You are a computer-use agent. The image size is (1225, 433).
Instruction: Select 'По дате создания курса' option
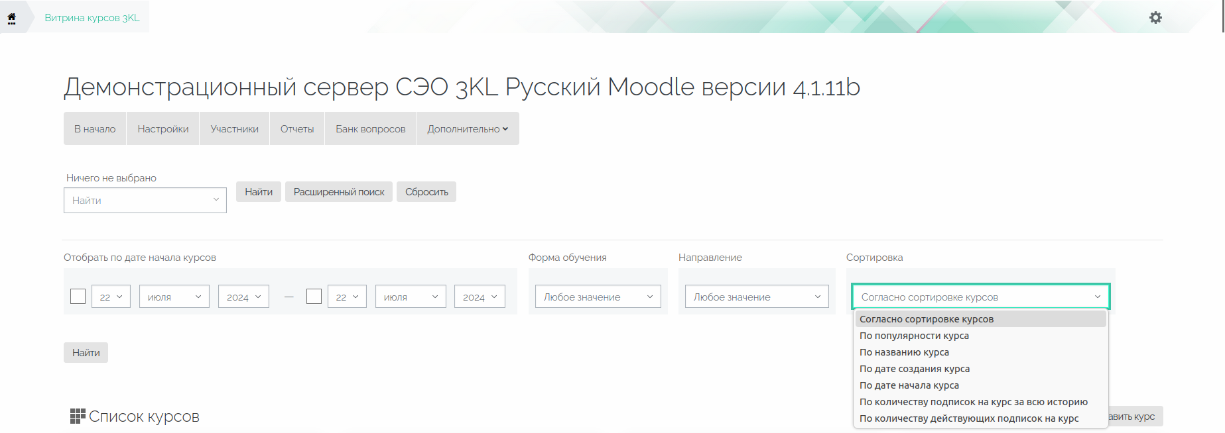[980, 369]
